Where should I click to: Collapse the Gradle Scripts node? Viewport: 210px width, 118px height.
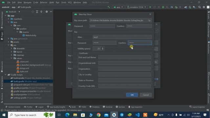coord(6,75)
